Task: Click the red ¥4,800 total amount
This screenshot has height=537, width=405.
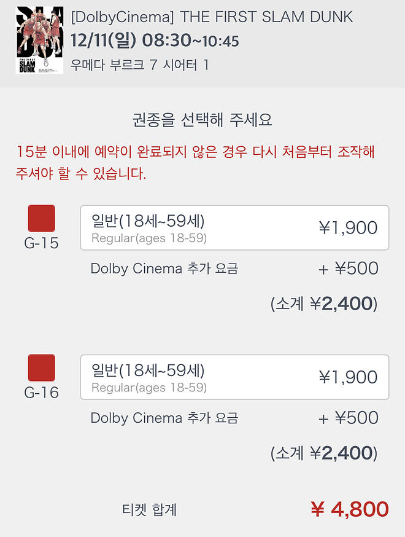Action: tap(349, 509)
